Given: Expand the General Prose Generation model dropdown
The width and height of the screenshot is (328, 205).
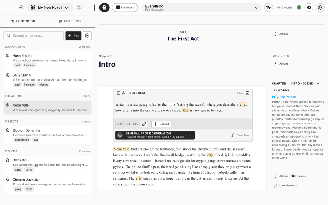Looking at the screenshot, I should pos(191,135).
